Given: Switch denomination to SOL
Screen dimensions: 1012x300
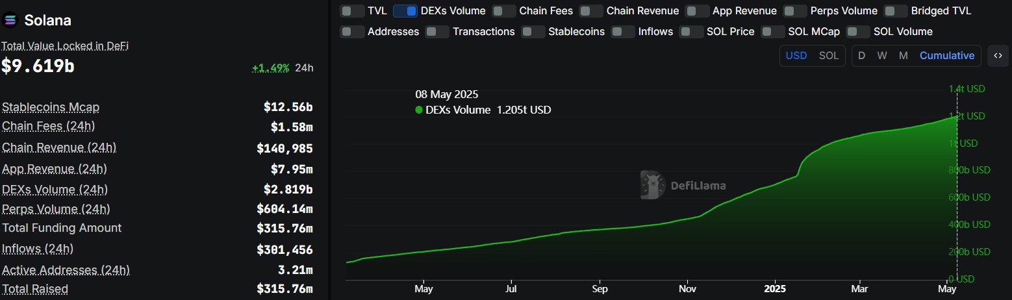Looking at the screenshot, I should pyautogui.click(x=829, y=56).
